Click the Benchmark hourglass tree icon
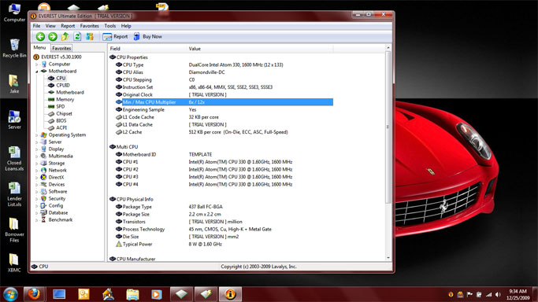538x302 pixels. tap(43, 220)
